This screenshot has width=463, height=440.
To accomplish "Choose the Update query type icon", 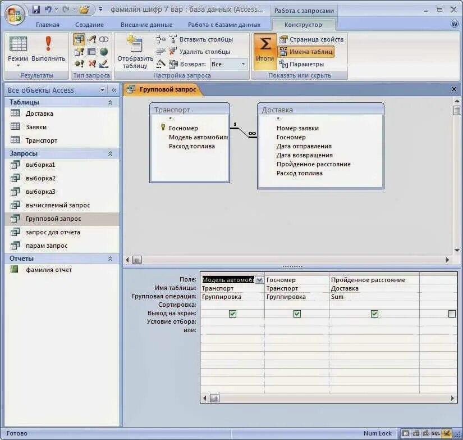I will [x=91, y=39].
